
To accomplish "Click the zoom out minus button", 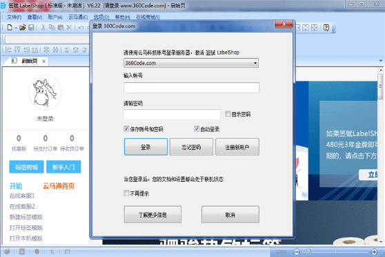I will tap(297, 251).
